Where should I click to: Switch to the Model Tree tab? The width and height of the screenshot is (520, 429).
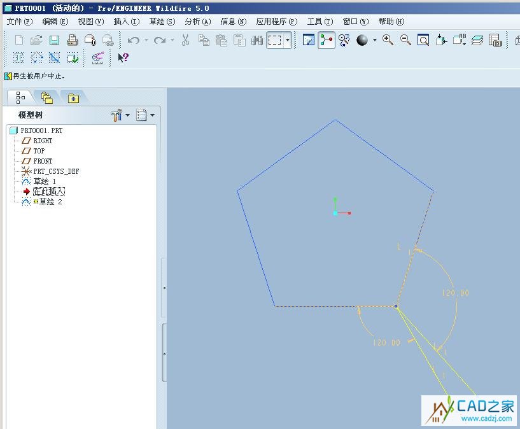coord(20,97)
